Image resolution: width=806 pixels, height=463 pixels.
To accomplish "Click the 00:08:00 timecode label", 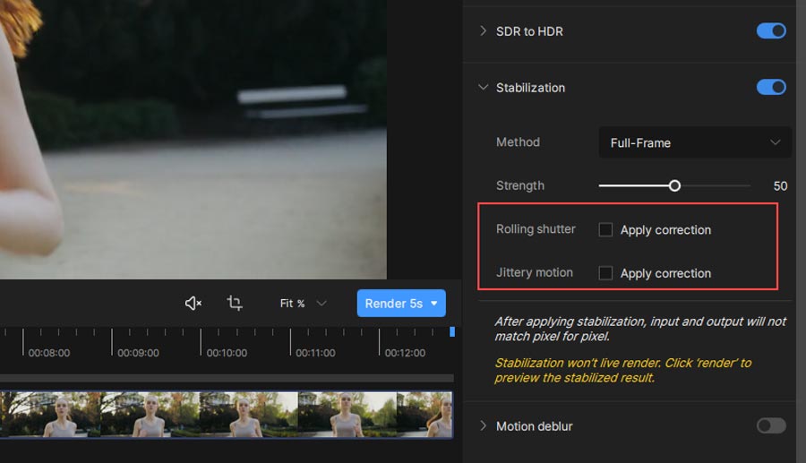I will click(49, 353).
